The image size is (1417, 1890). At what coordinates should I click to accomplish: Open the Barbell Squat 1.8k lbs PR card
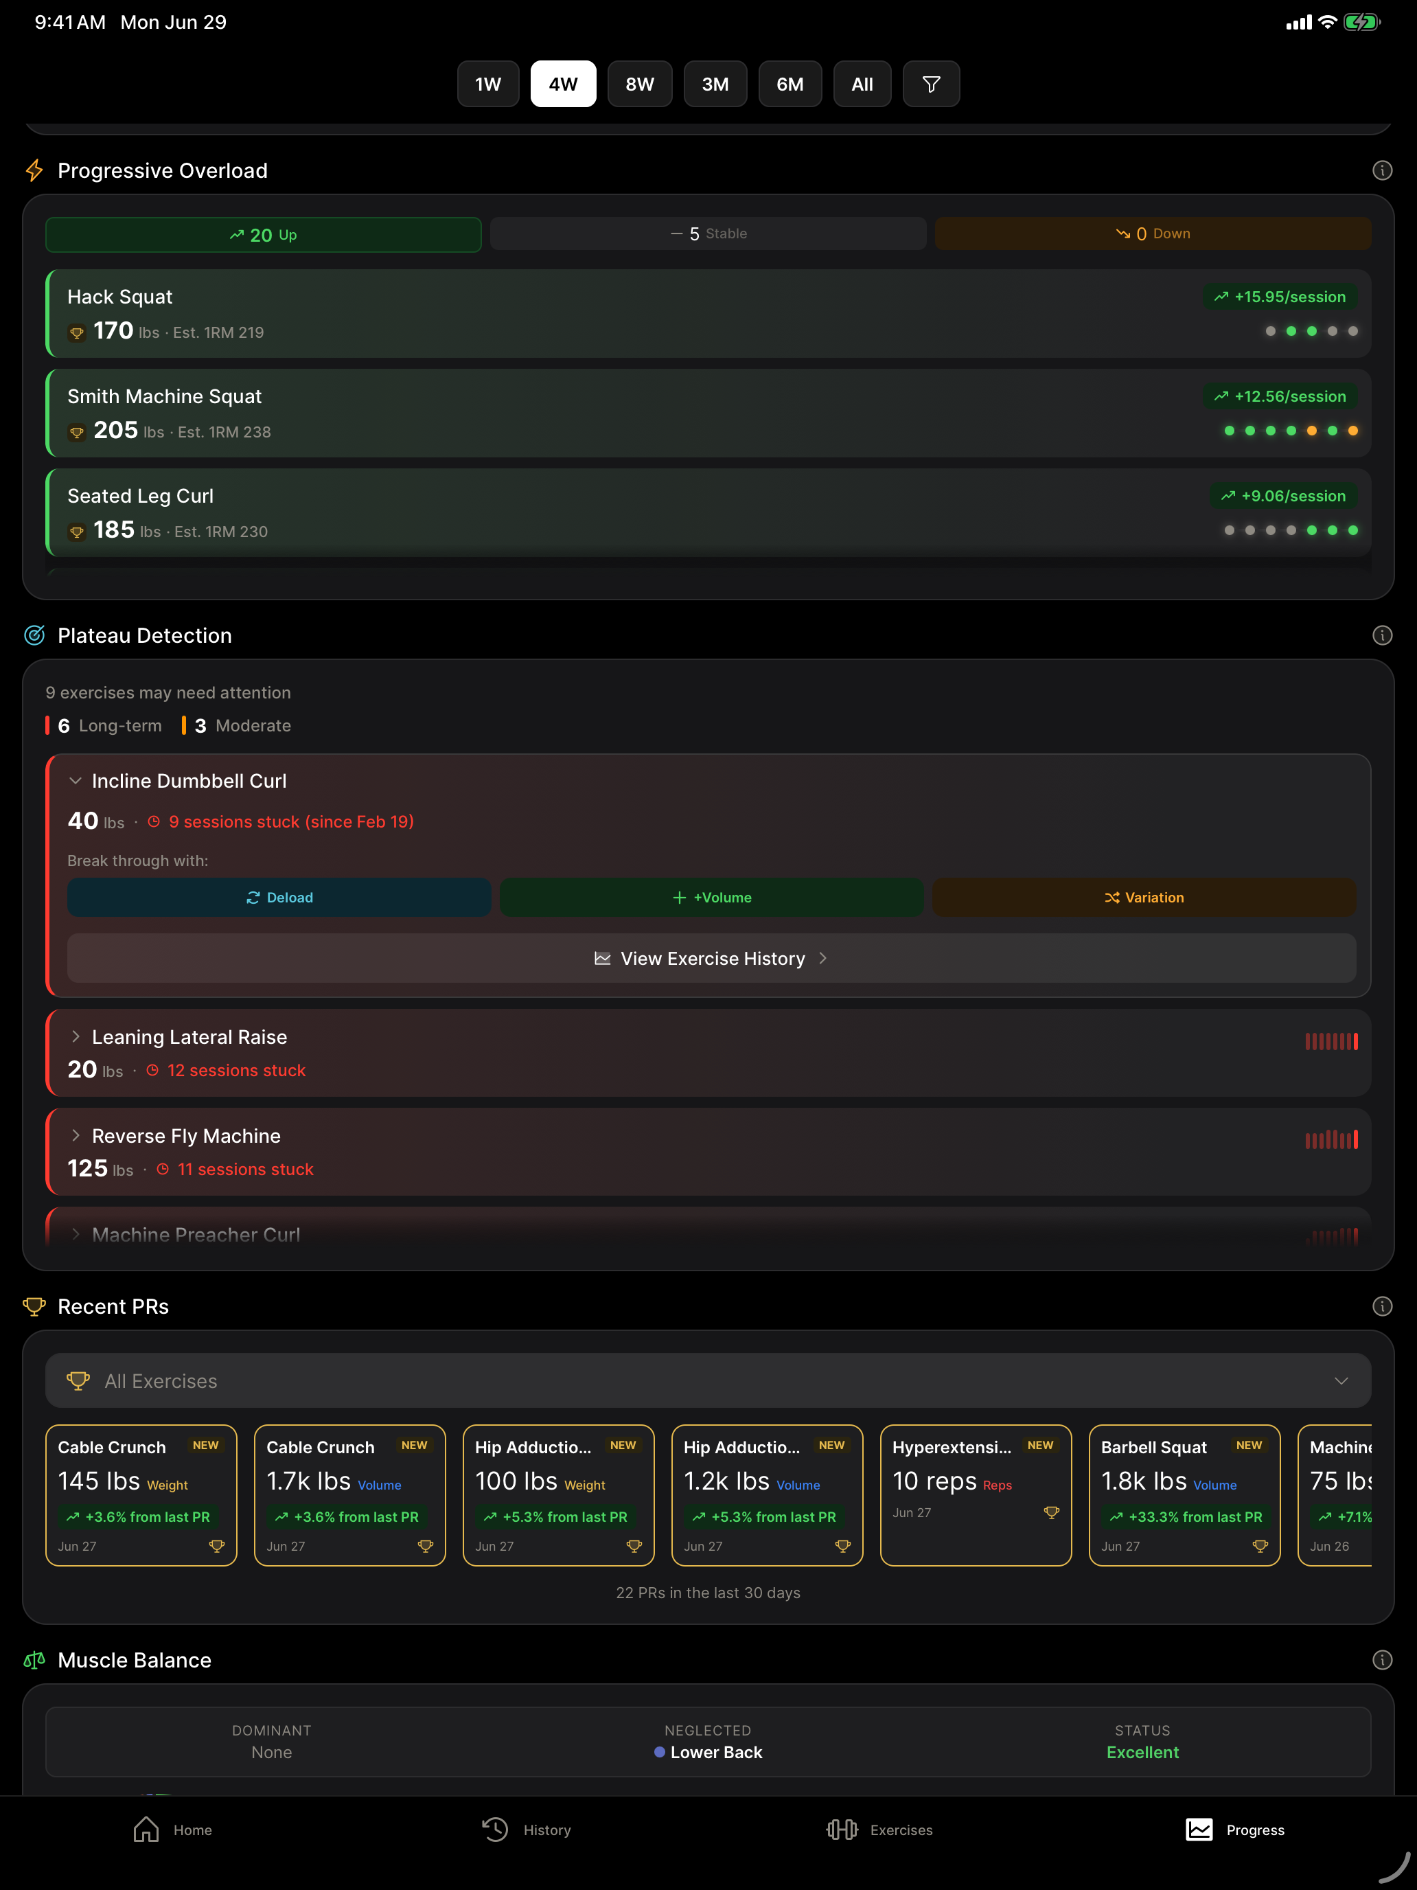[1184, 1495]
